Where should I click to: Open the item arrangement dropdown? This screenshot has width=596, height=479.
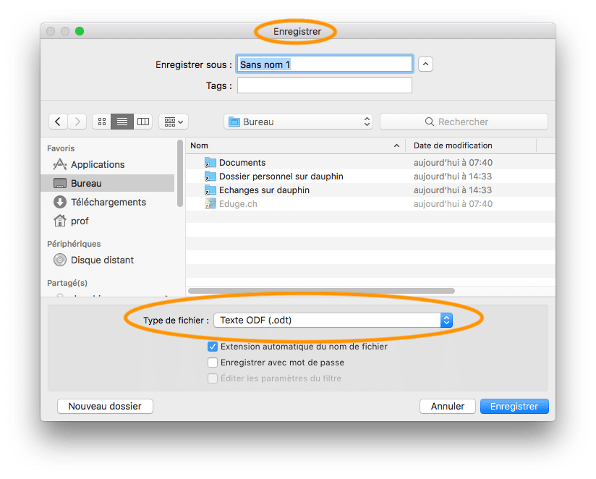[x=174, y=122]
